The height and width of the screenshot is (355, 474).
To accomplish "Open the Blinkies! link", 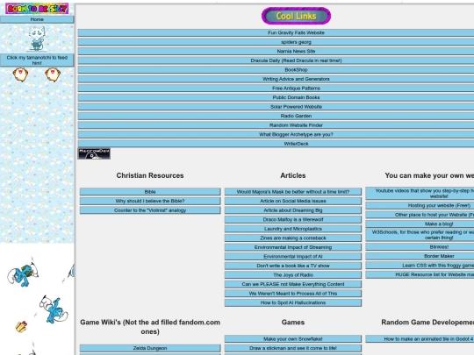I will click(420, 247).
